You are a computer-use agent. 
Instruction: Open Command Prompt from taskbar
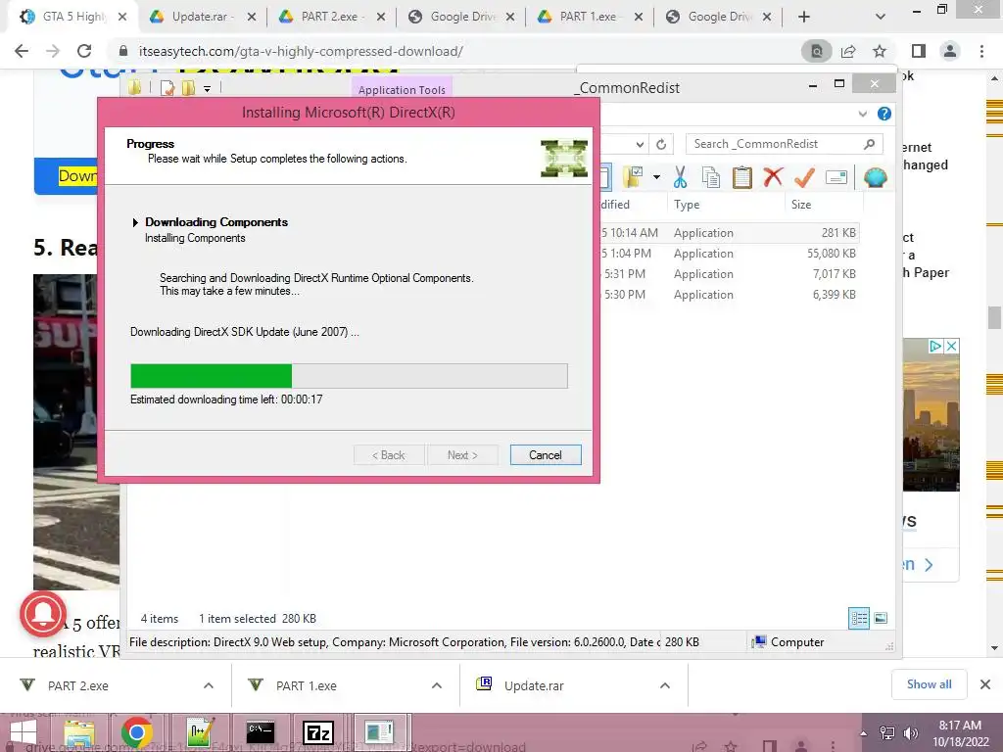click(x=260, y=733)
